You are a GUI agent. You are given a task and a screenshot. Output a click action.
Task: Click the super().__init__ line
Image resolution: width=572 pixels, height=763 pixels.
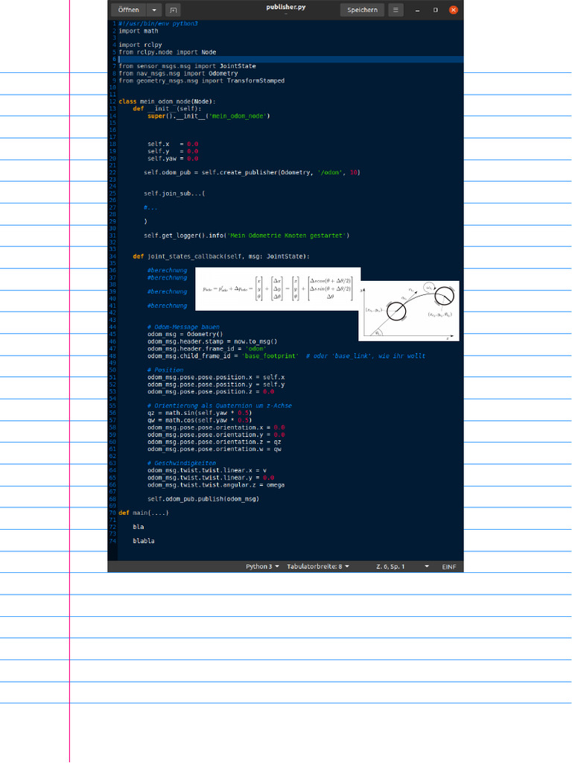tap(209, 115)
